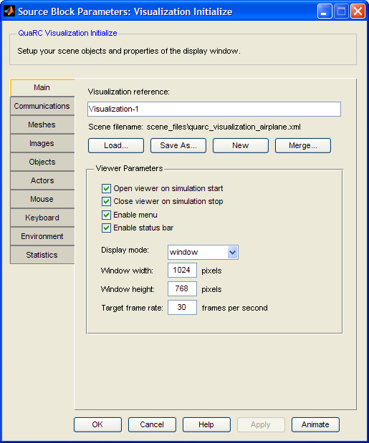The height and width of the screenshot is (443, 369).
Task: Open the Actors tab
Action: pyautogui.click(x=42, y=180)
